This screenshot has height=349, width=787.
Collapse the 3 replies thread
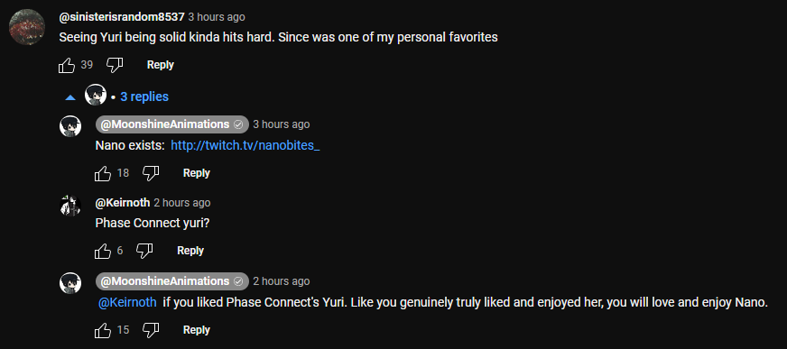pos(144,96)
